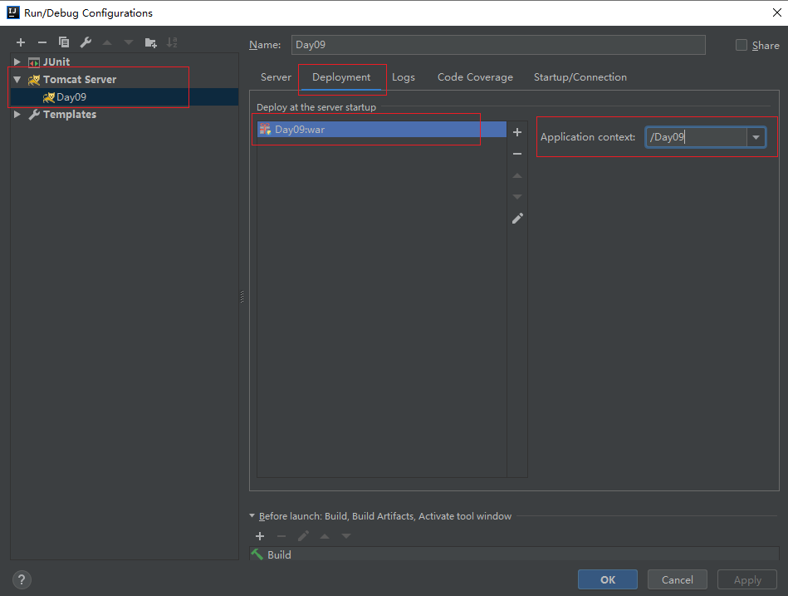Open the Startup/Connection tab
The height and width of the screenshot is (596, 788).
(580, 77)
